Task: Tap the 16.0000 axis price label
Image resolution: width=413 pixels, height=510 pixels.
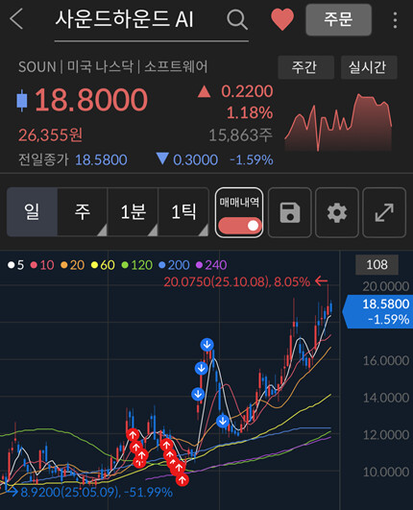Action: (386, 361)
